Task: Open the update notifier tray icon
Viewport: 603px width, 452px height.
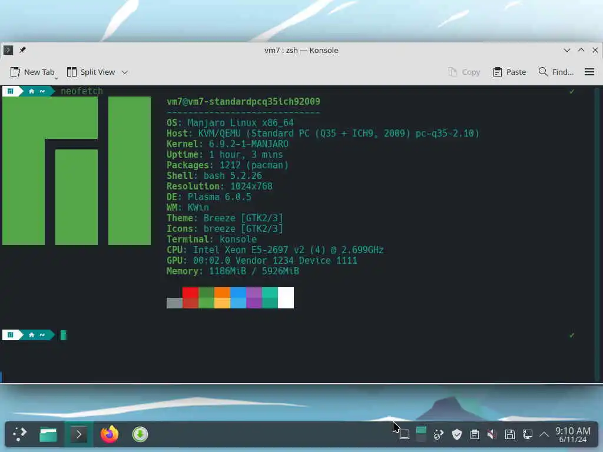Action: [x=438, y=435]
